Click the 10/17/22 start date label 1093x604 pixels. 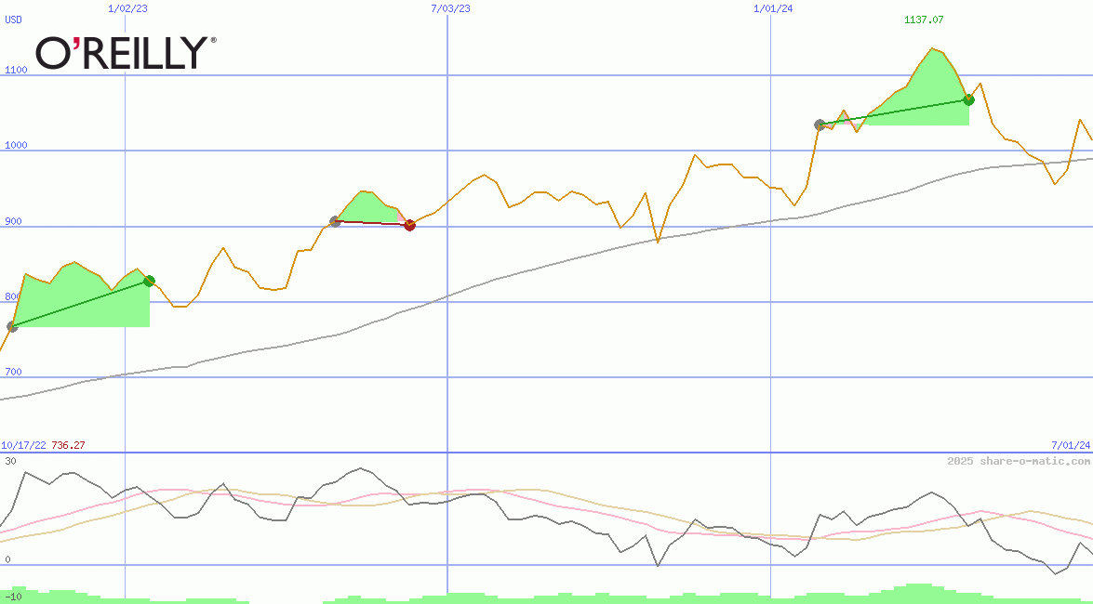pyautogui.click(x=23, y=445)
